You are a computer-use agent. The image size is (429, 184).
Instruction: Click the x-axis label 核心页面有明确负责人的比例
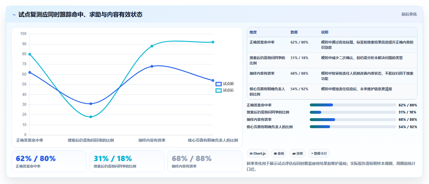[213, 140]
